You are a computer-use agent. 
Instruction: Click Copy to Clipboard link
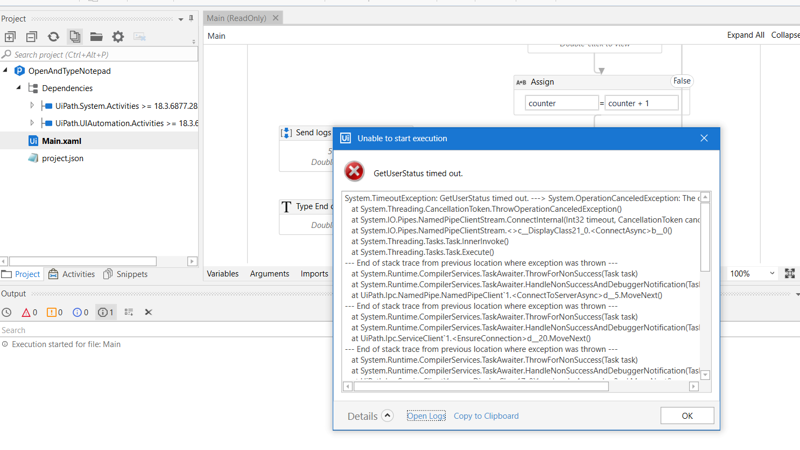click(x=486, y=416)
